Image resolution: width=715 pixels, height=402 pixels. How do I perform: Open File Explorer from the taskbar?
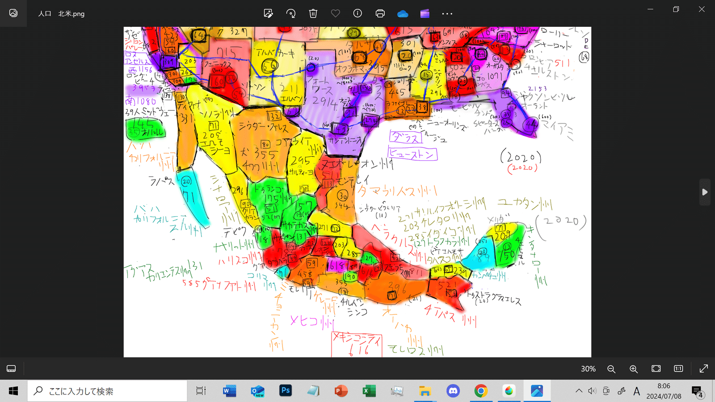click(425, 391)
